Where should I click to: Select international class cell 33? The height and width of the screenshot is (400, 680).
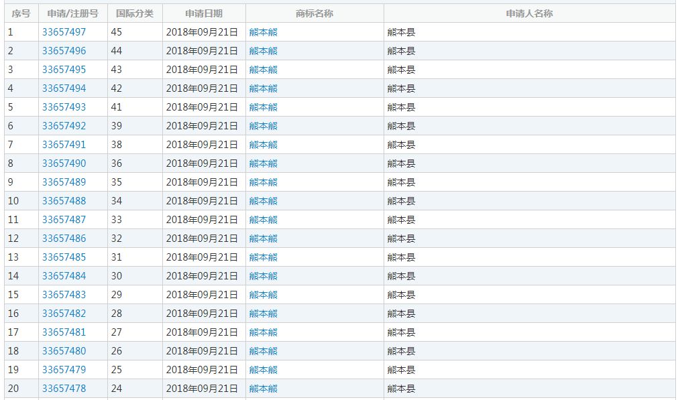[x=135, y=220]
